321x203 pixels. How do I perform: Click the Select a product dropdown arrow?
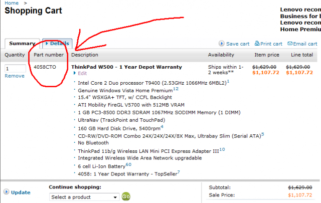115,197
